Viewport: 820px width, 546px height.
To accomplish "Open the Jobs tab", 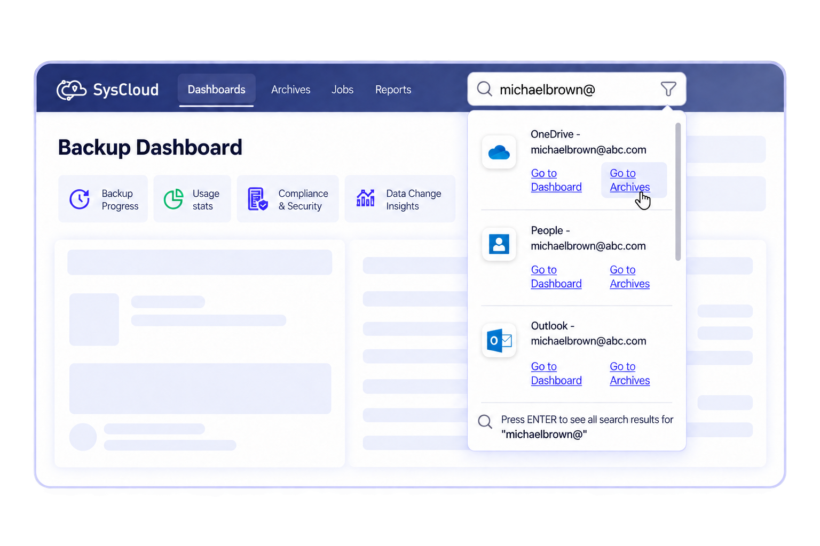I will coord(343,90).
